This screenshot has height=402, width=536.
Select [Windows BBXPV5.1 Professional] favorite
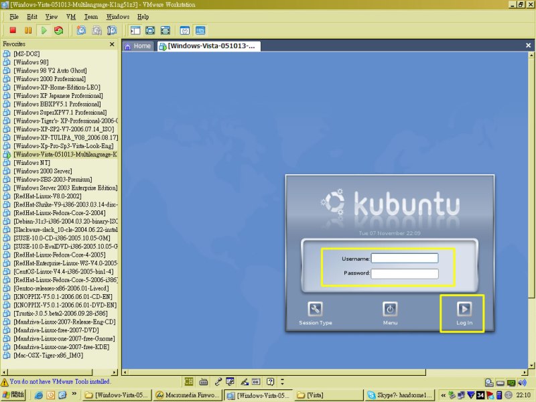point(57,104)
